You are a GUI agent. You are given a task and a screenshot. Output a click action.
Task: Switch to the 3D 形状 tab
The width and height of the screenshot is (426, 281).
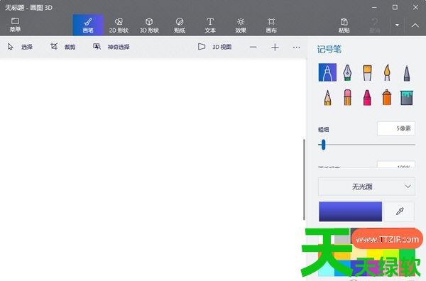point(149,25)
